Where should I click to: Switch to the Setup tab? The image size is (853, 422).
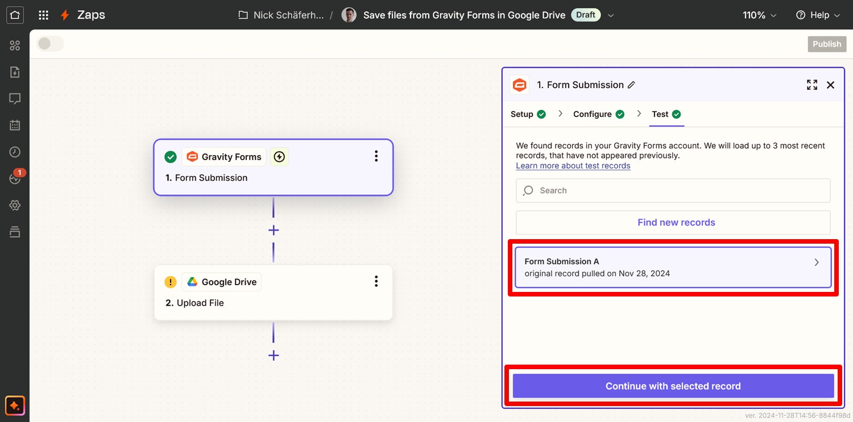(528, 114)
